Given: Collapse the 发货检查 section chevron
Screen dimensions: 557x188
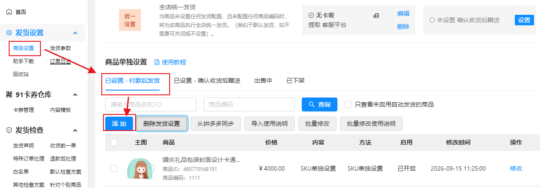Looking at the screenshot, I should click(x=75, y=130).
